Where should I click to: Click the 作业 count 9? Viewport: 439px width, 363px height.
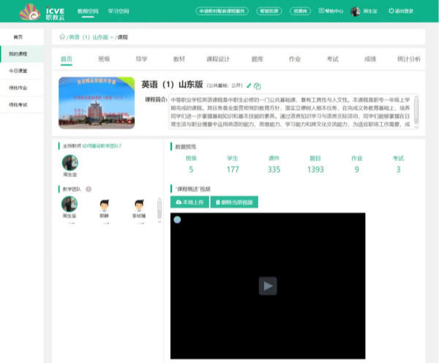357,170
